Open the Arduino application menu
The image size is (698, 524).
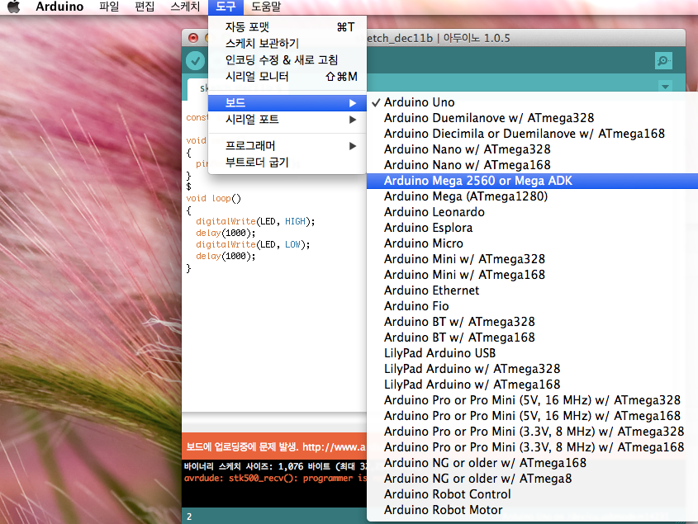coord(59,7)
